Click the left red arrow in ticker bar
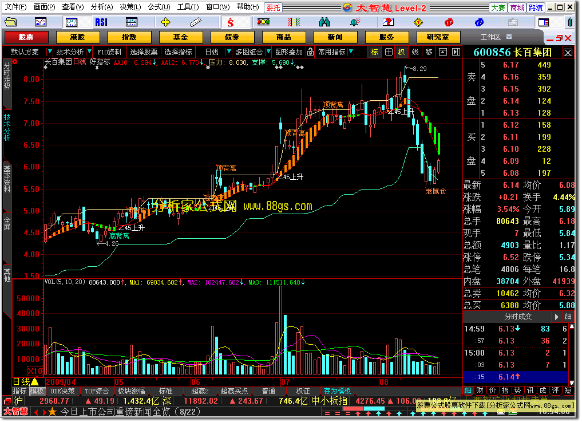Screen dimensions: 582x422 (x=36, y=412)
